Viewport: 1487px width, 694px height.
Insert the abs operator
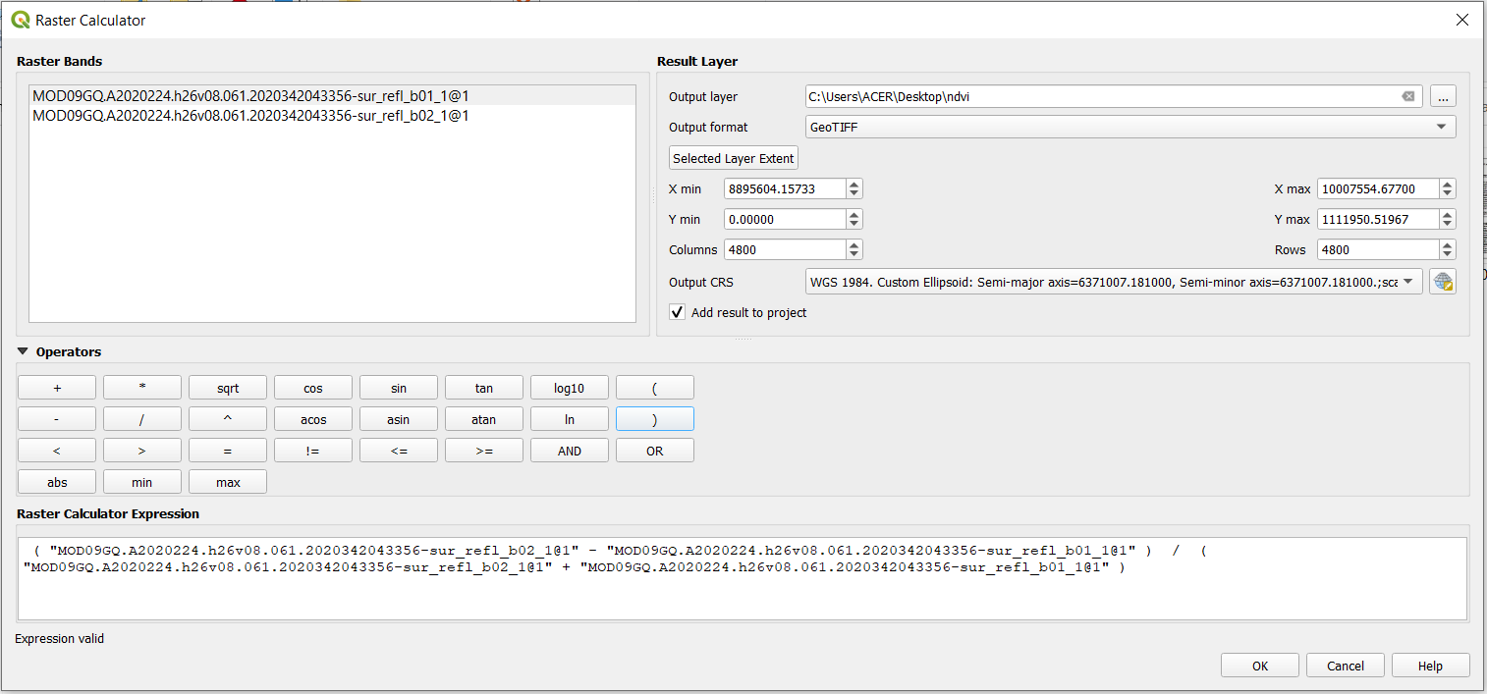pos(56,481)
